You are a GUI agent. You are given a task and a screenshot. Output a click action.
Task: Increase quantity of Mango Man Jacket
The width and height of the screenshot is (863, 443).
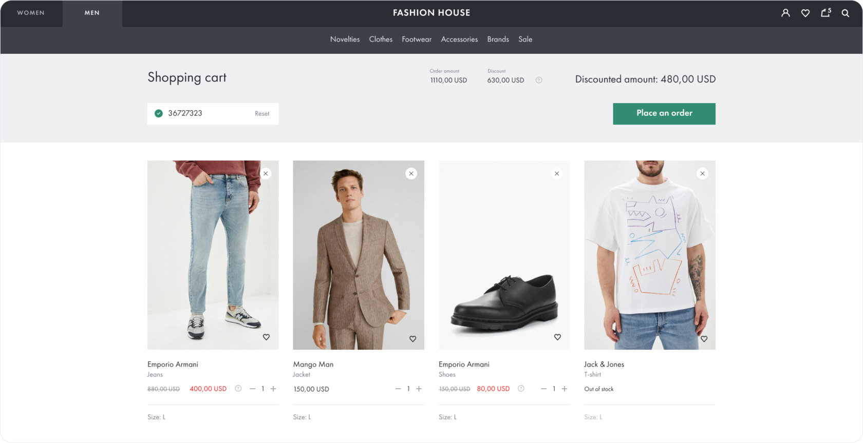[x=419, y=389]
